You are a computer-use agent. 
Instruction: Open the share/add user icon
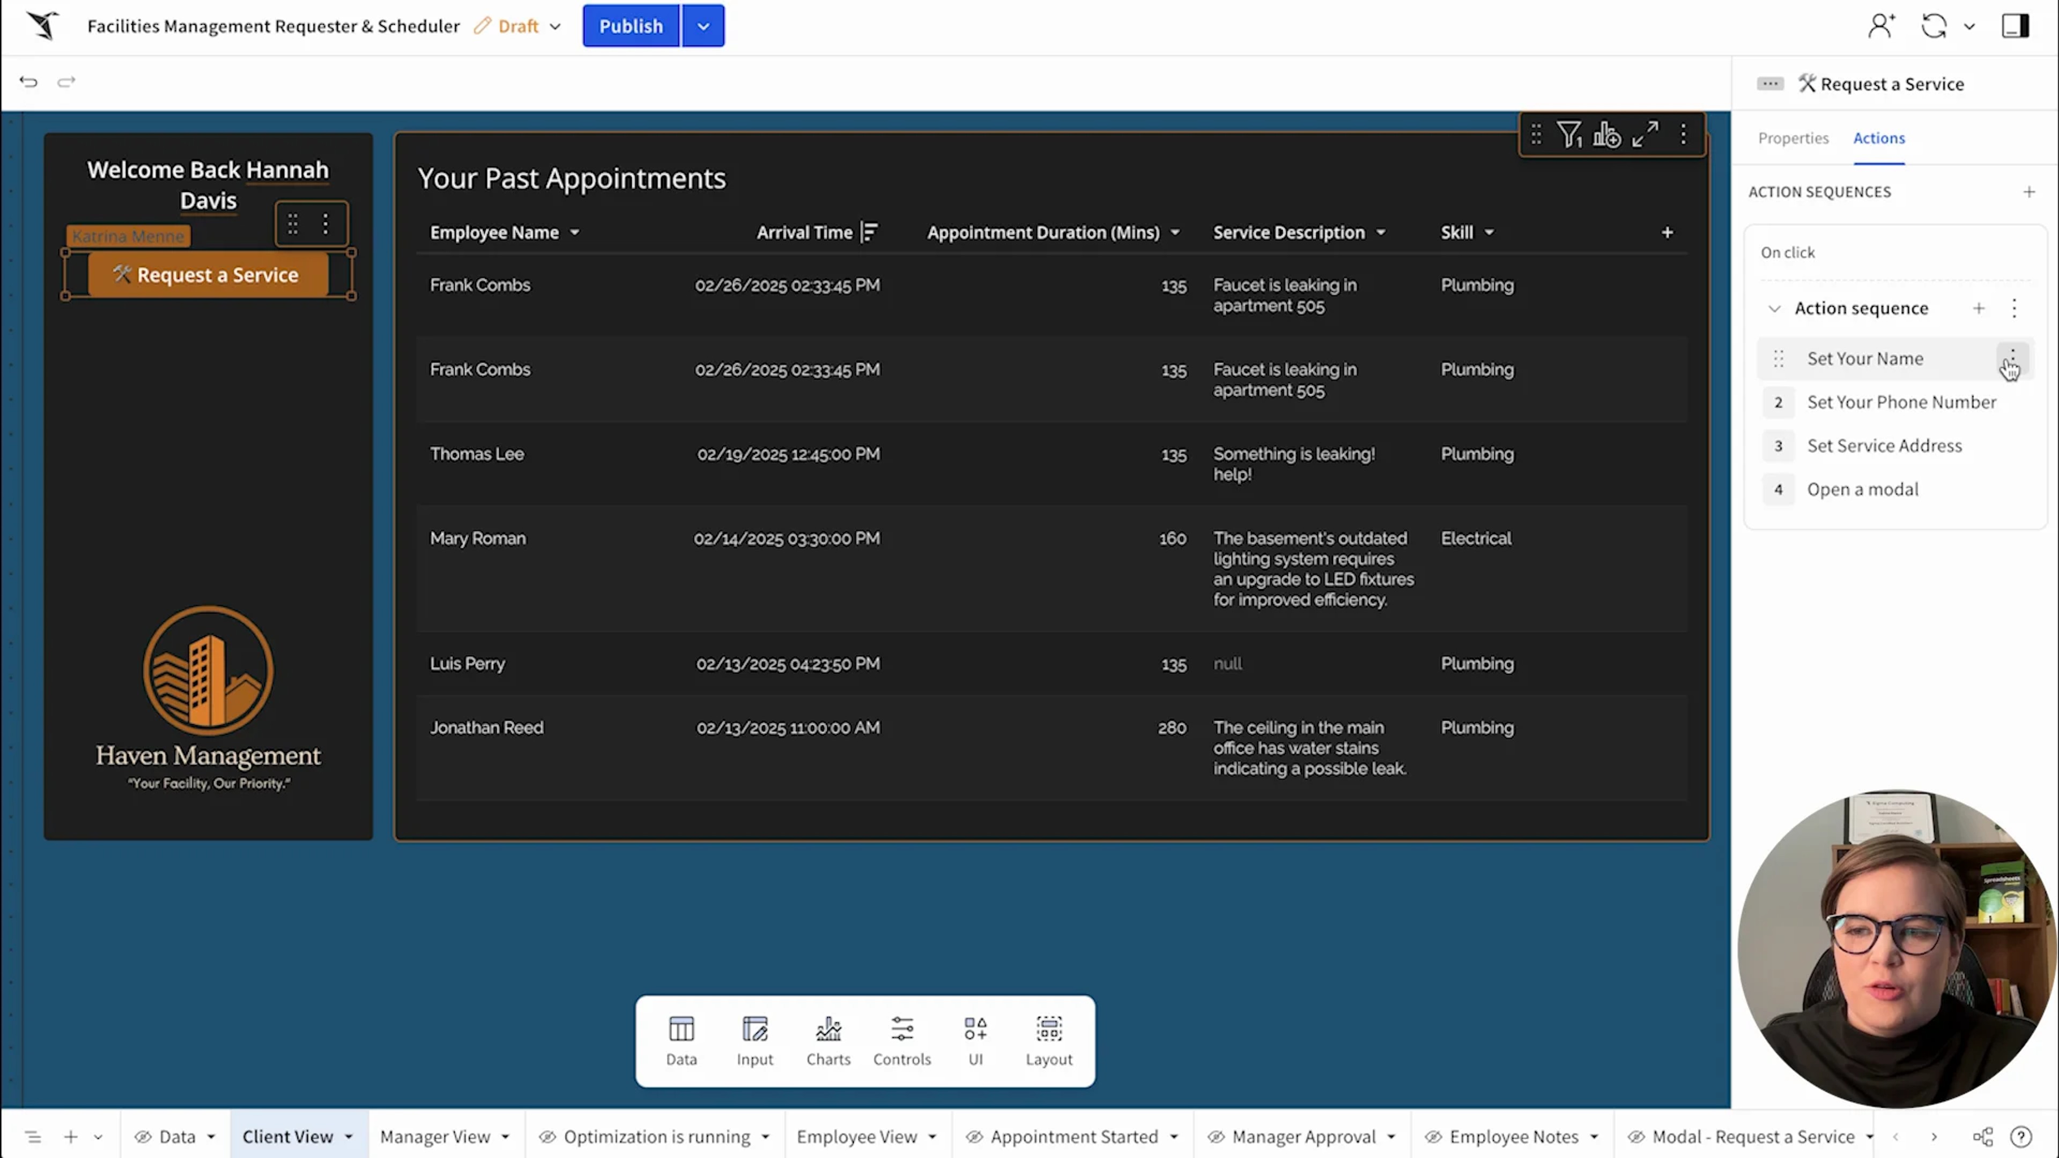pyautogui.click(x=1881, y=26)
